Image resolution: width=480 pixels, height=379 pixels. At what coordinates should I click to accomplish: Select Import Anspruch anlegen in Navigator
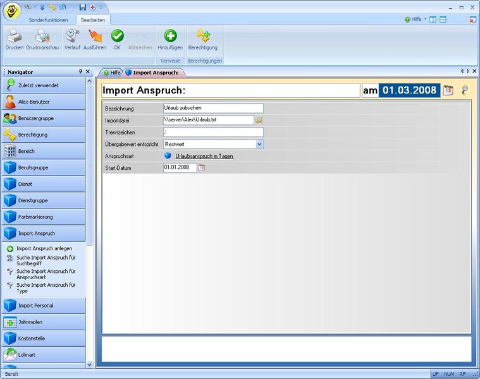tap(44, 248)
